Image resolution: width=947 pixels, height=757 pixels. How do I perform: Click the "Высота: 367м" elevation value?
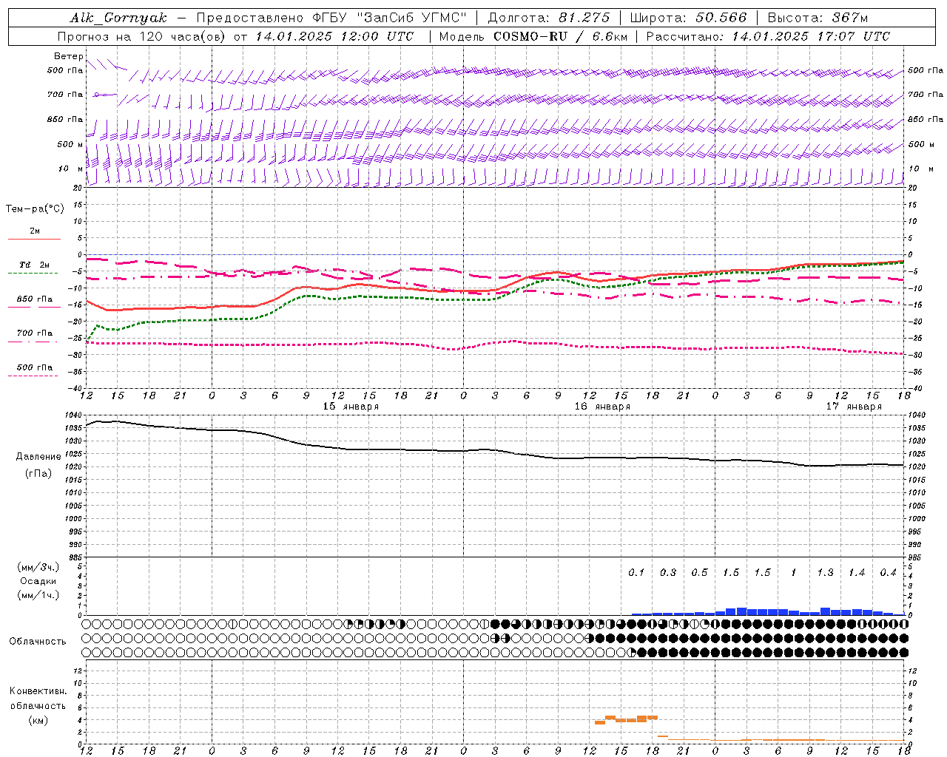pyautogui.click(x=818, y=18)
